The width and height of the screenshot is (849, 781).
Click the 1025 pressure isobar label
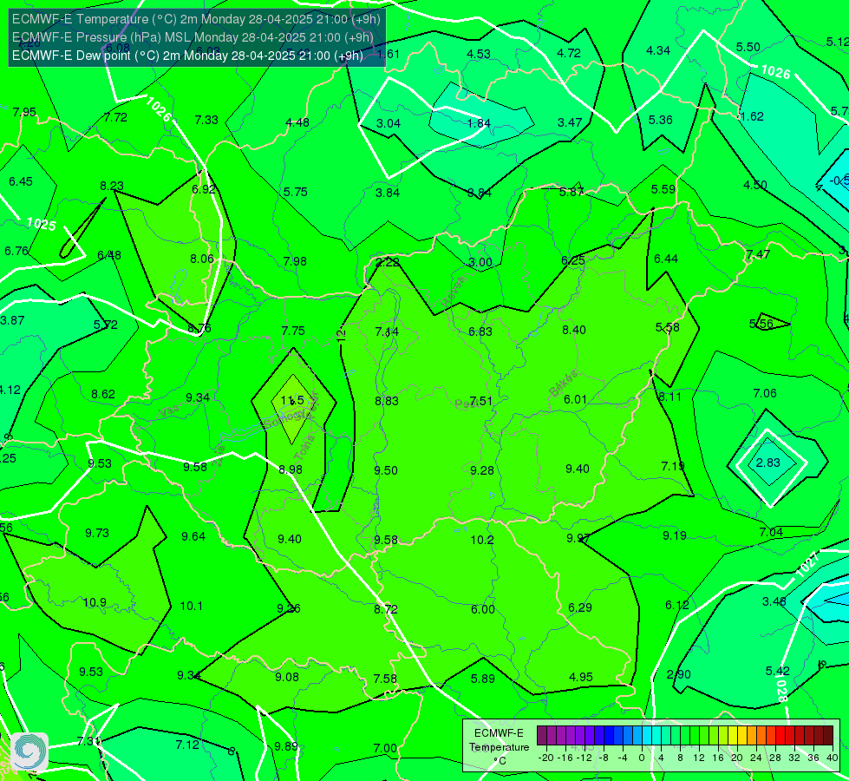point(41,224)
